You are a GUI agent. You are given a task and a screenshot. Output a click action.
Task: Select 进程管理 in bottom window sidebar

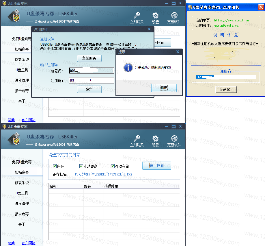22,204
